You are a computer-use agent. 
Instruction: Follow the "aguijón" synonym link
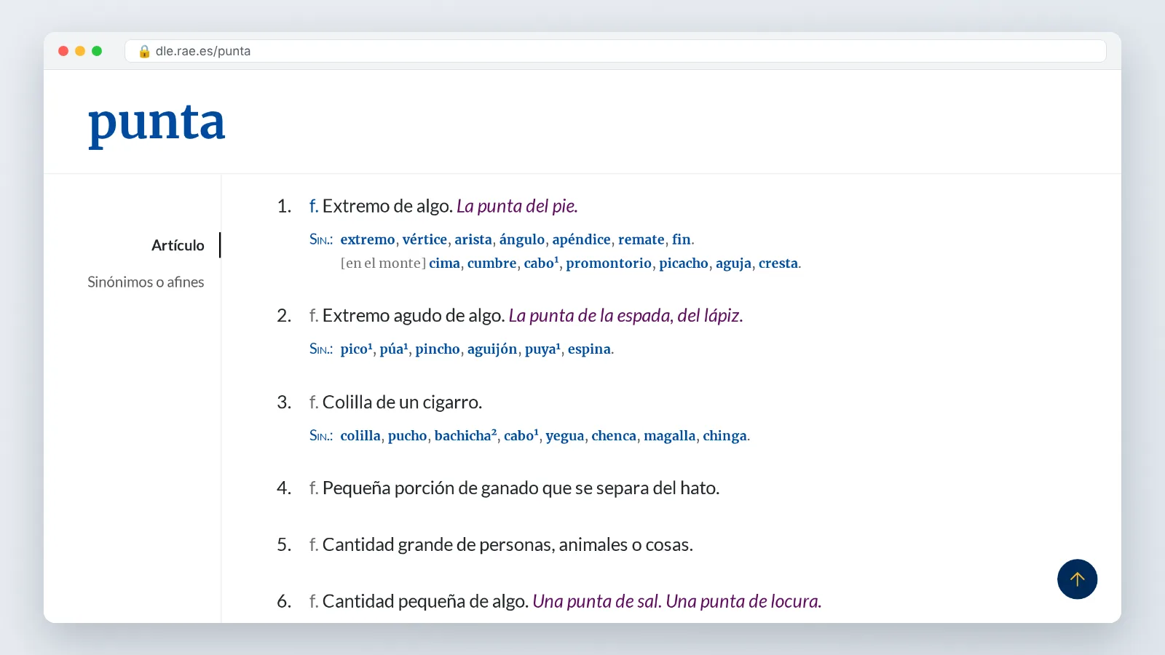point(492,349)
